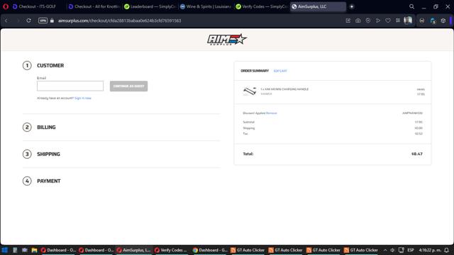This screenshot has height=255, width=454.
Task: Open the camera app taskbar icon
Action: tap(25, 250)
